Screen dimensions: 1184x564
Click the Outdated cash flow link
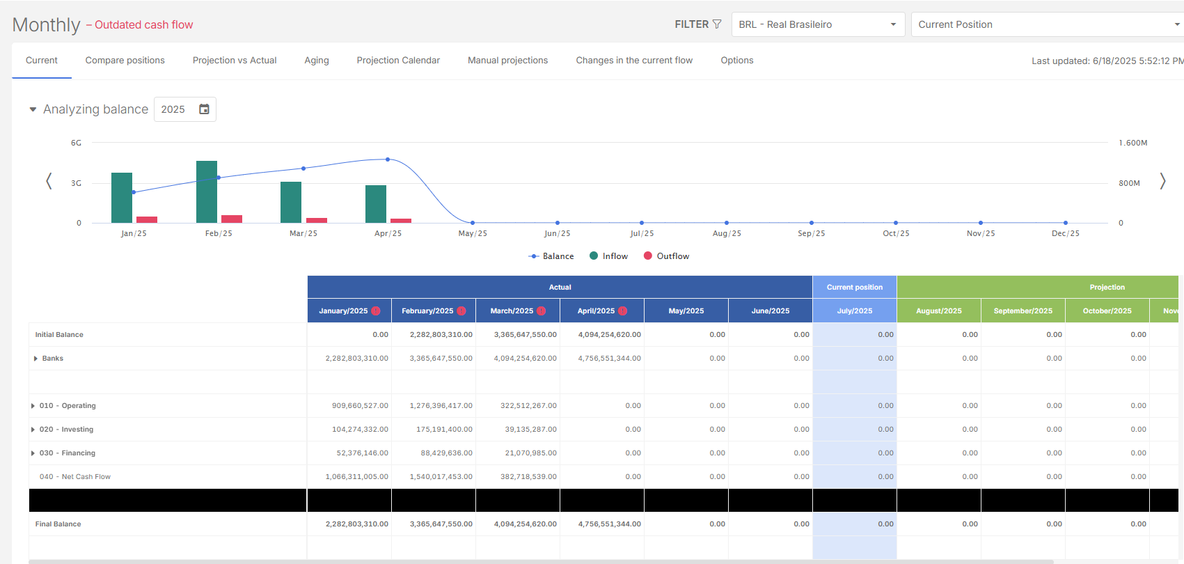(143, 25)
